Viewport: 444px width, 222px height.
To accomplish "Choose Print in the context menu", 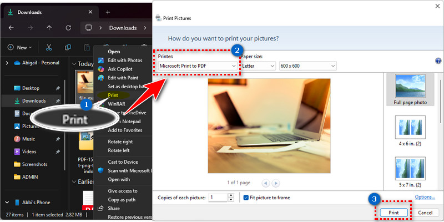I will 113,95.
